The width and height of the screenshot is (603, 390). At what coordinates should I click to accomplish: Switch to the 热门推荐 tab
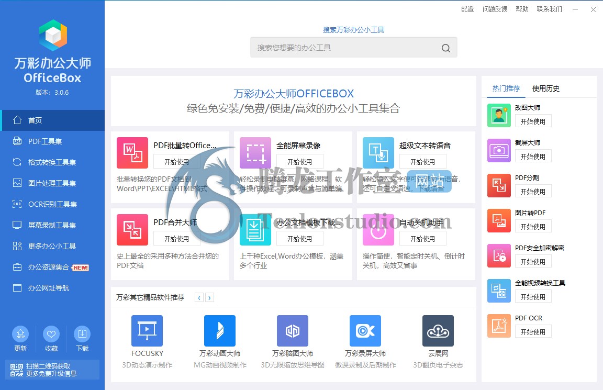(x=506, y=88)
